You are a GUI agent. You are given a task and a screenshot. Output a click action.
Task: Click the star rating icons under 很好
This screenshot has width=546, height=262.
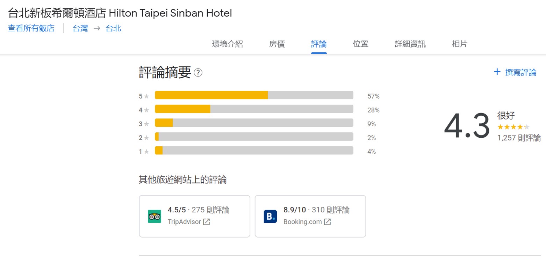pyautogui.click(x=513, y=127)
